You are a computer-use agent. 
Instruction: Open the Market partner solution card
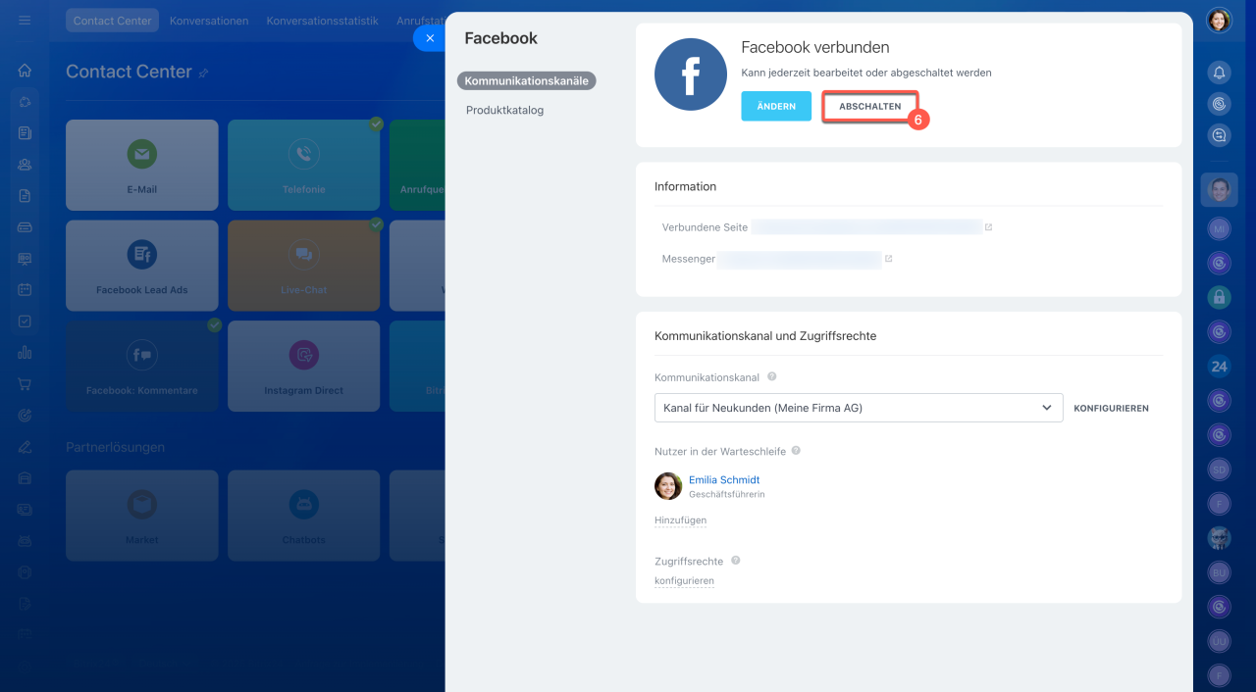[142, 516]
